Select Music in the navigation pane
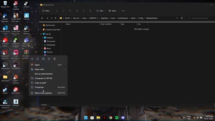 point(49,48)
